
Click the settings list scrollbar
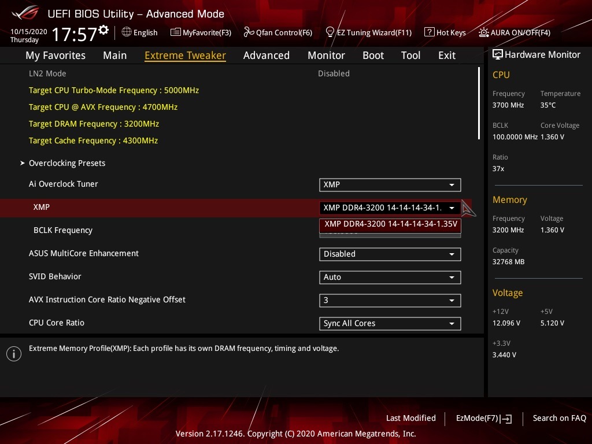(x=479, y=103)
